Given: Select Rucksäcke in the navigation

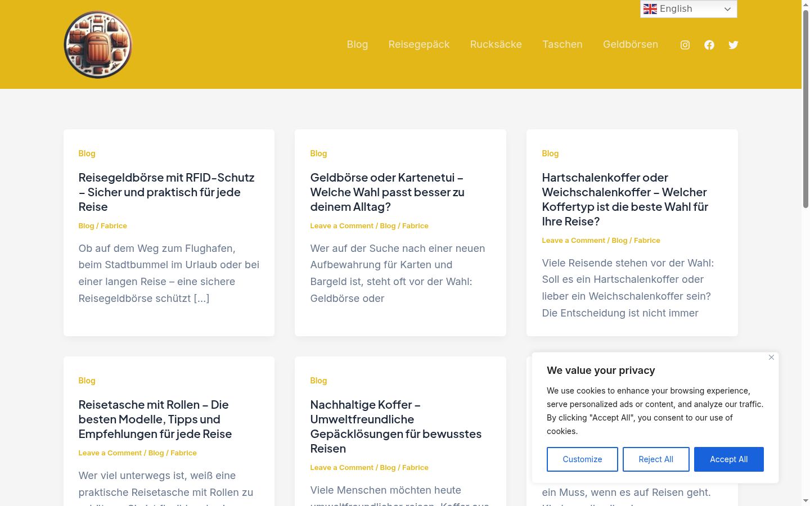Looking at the screenshot, I should (x=496, y=44).
